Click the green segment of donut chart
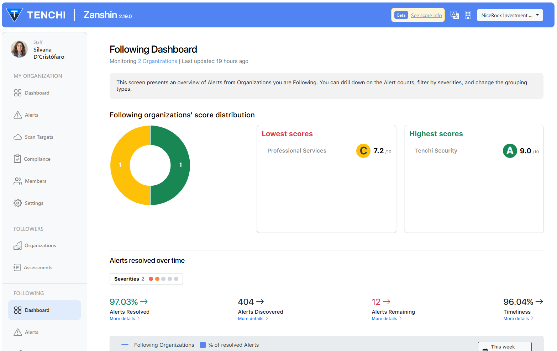The image size is (557, 351). click(x=180, y=165)
